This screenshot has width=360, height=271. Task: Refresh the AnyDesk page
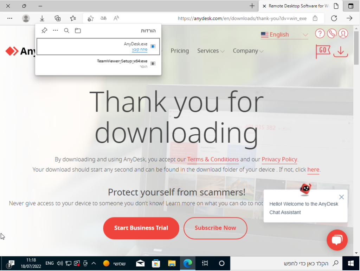point(334,18)
